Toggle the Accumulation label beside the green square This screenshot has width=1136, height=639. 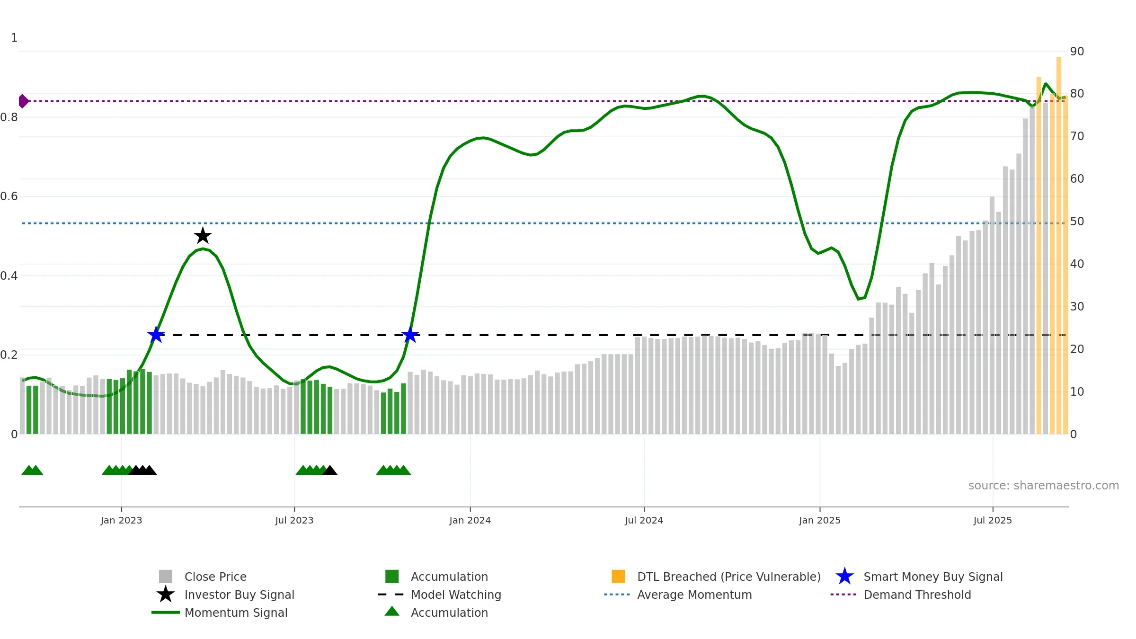click(x=449, y=577)
